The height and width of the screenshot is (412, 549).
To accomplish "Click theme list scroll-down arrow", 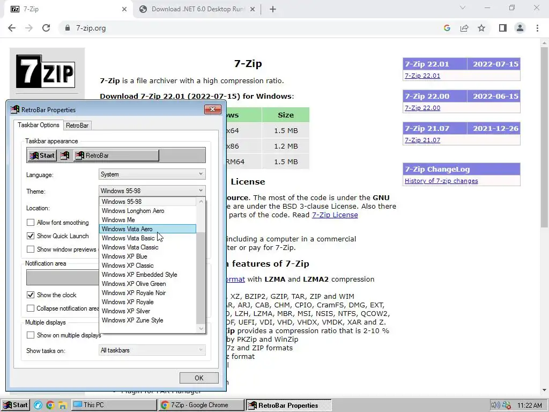I will [x=201, y=329].
